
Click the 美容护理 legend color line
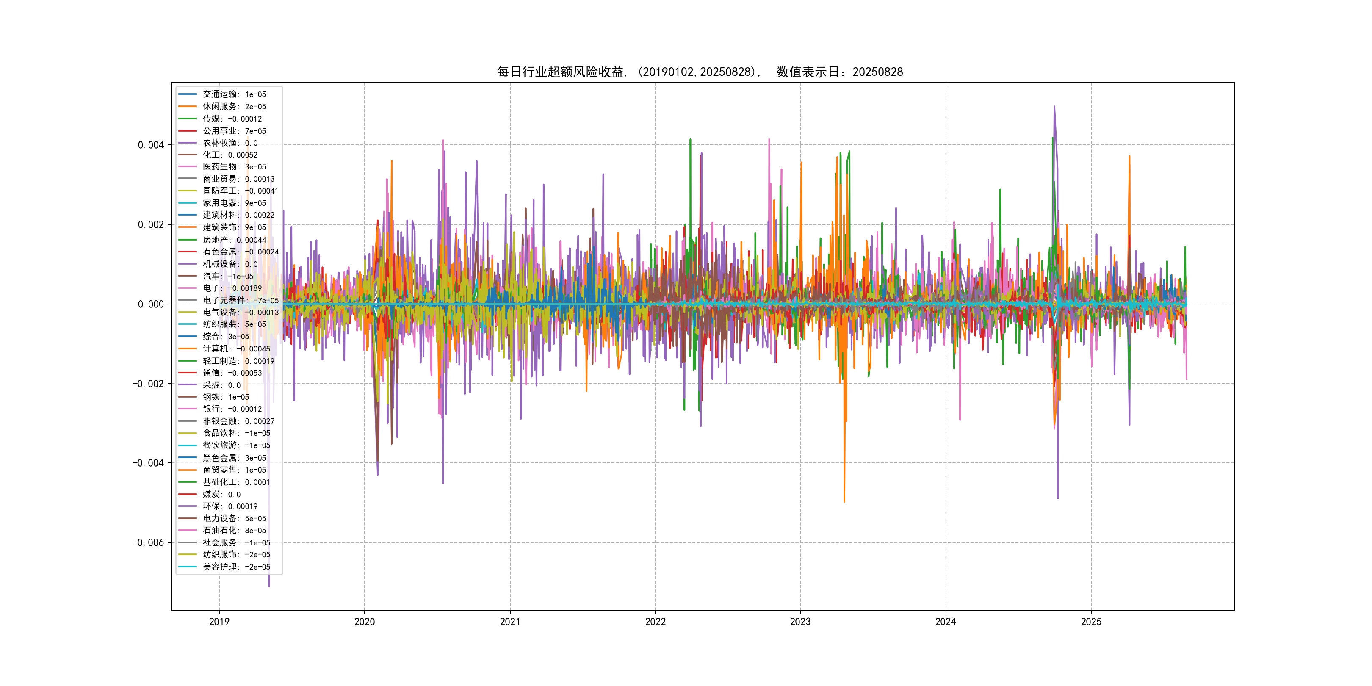tap(188, 567)
